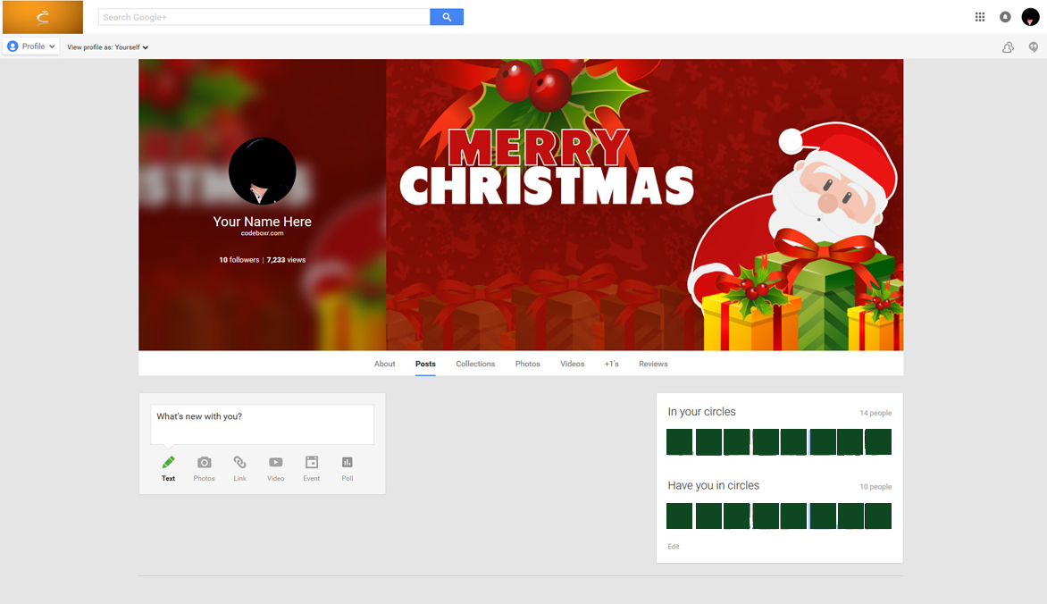Click the 7,233 views text

pyautogui.click(x=286, y=260)
